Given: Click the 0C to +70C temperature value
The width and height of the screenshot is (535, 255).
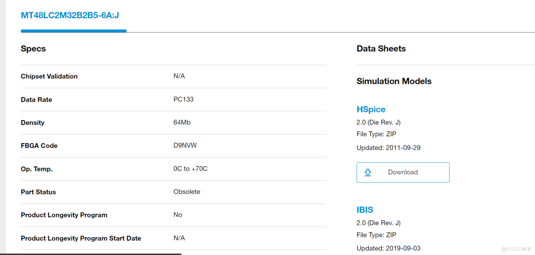Looking at the screenshot, I should pyautogui.click(x=191, y=169).
